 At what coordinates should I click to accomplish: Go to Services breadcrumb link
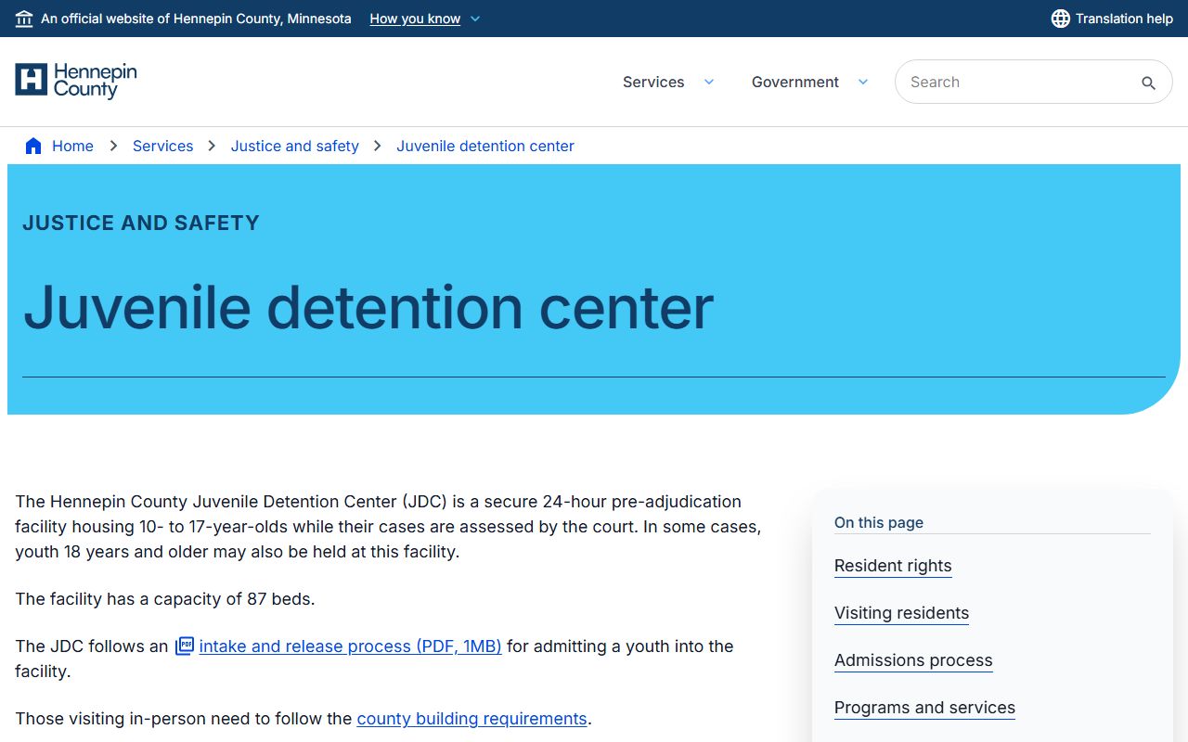[163, 146]
